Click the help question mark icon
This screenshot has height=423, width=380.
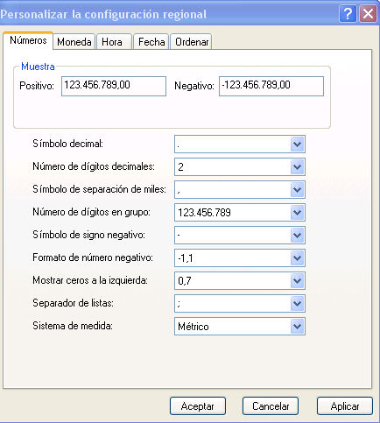point(348,14)
